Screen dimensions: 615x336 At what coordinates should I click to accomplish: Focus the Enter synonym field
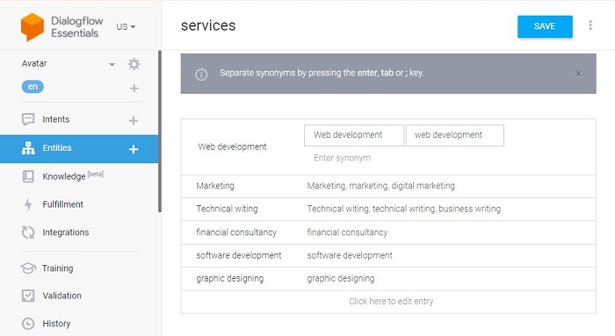tap(342, 158)
